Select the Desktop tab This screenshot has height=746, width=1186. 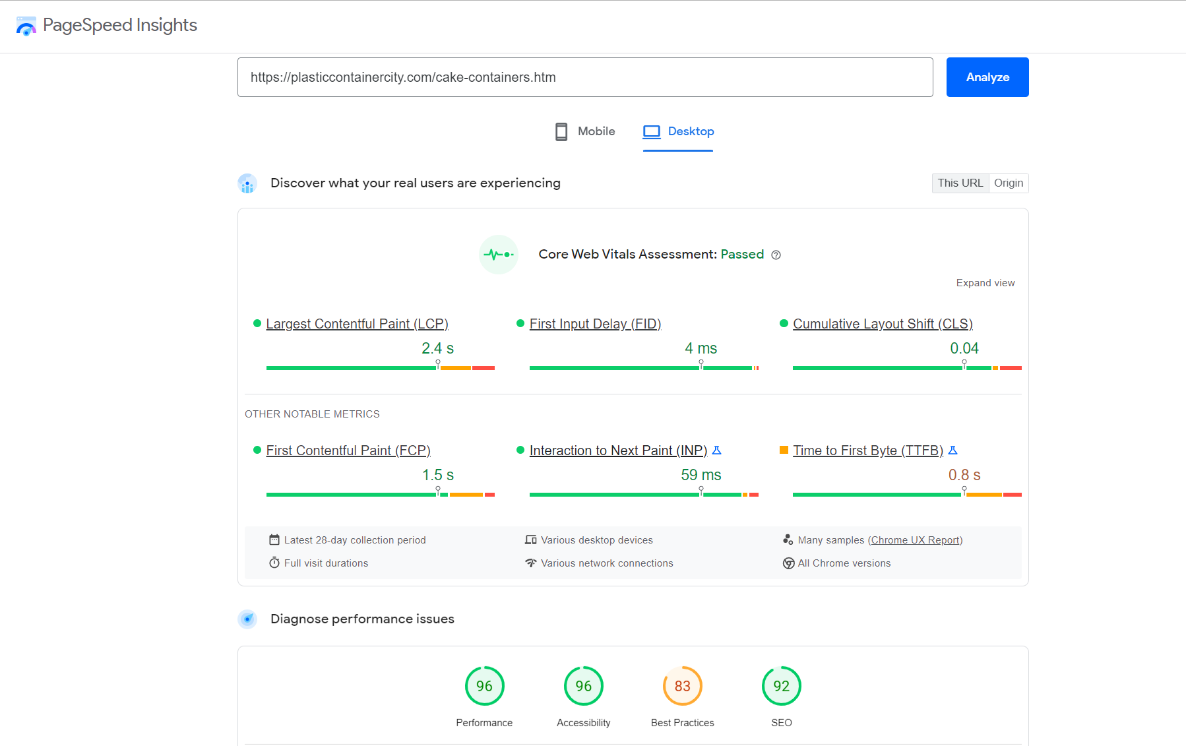click(x=678, y=131)
